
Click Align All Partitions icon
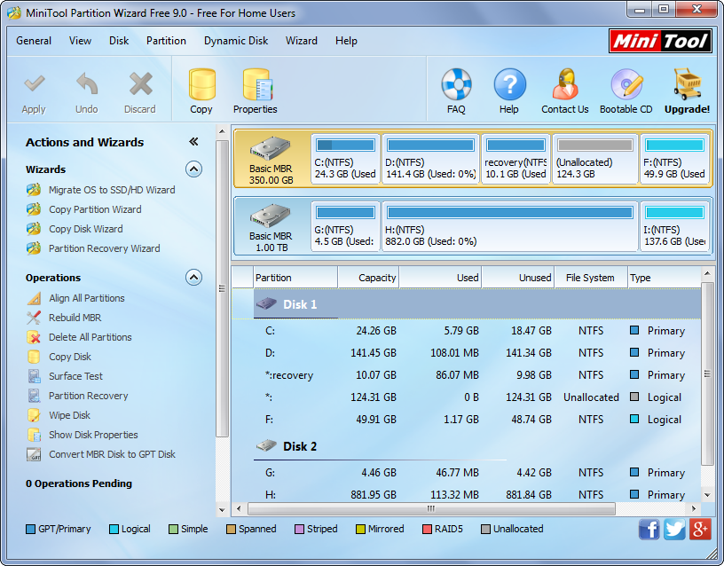[x=34, y=299]
